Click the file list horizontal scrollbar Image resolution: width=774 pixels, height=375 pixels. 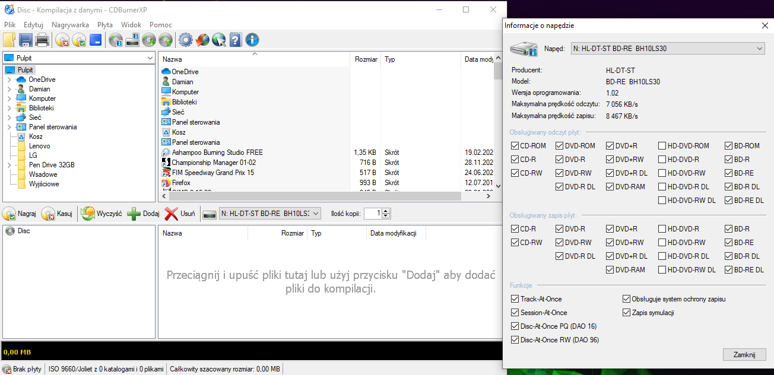click(326, 196)
